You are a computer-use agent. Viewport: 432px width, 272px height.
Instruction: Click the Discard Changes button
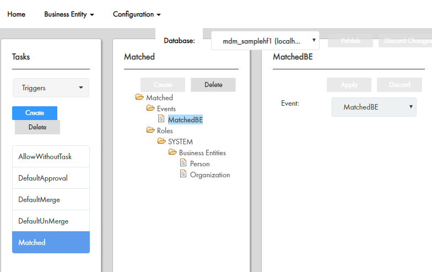point(406,41)
